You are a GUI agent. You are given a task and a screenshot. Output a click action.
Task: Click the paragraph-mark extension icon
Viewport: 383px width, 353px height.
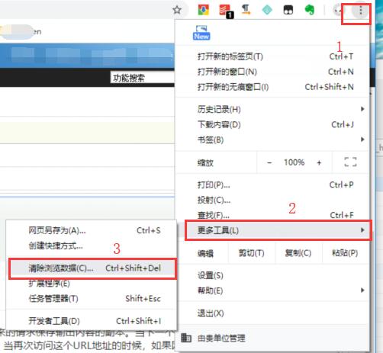(x=246, y=10)
